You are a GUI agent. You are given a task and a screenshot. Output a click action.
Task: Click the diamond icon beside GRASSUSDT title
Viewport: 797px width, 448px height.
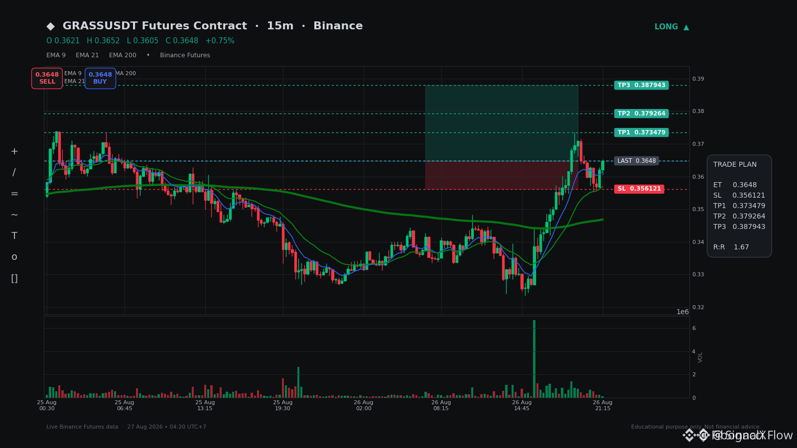tap(50, 26)
